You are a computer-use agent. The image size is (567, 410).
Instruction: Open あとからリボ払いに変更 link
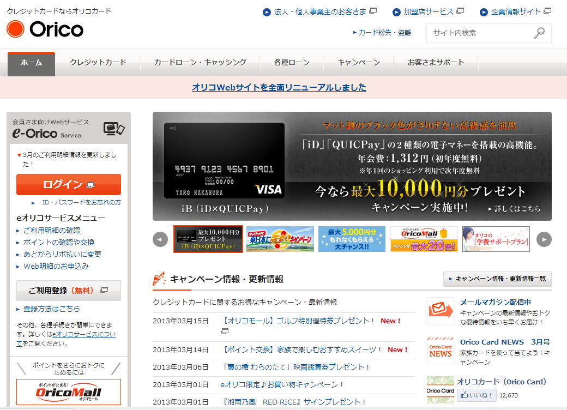[x=63, y=254]
